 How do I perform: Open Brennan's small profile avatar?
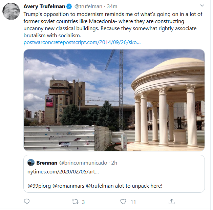31,163
